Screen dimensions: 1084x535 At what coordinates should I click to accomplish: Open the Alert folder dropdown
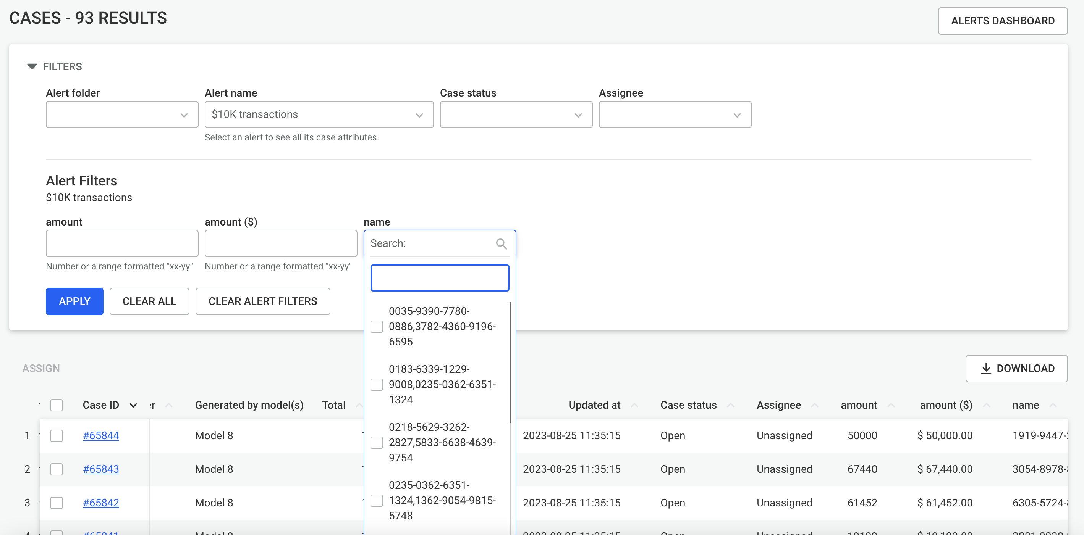(x=121, y=115)
